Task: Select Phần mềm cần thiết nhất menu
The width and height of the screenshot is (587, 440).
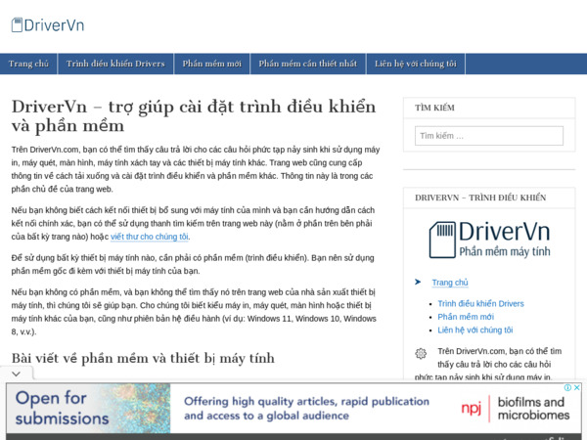Action: pyautogui.click(x=308, y=64)
